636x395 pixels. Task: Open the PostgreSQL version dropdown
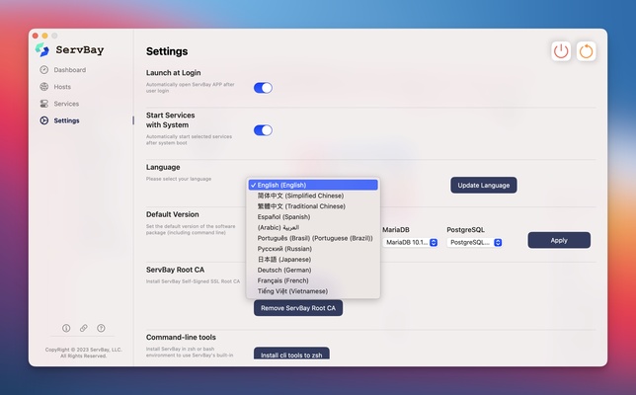(x=475, y=243)
